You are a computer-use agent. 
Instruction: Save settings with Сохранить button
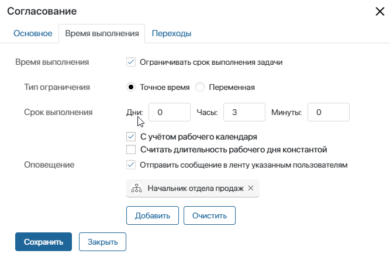(43, 242)
